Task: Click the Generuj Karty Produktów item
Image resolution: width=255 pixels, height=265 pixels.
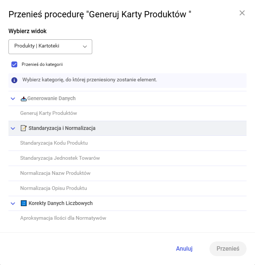Action: 49,113
